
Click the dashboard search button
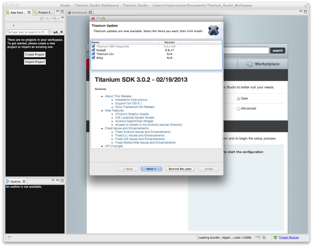pyautogui.click(x=278, y=50)
